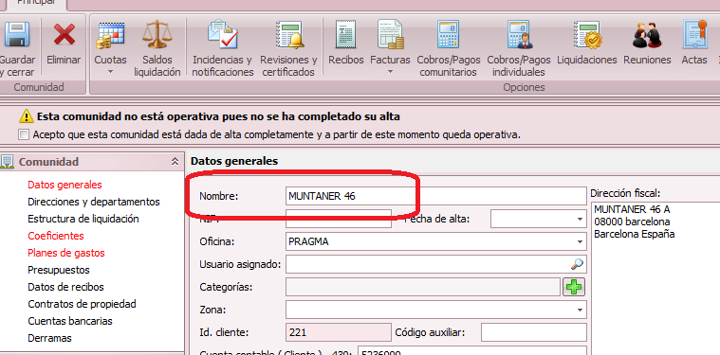Collapse the Comunidad panel with chevrons
The width and height of the screenshot is (720, 355).
[x=175, y=162]
